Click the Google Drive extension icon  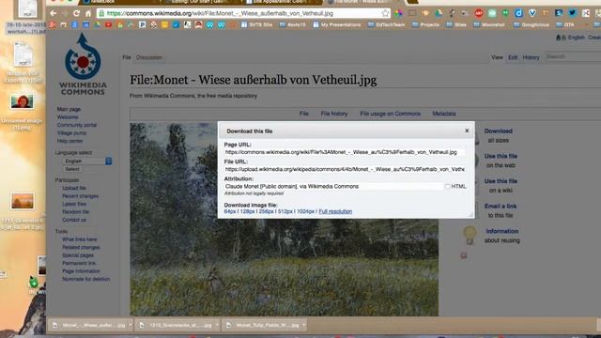coord(439,13)
